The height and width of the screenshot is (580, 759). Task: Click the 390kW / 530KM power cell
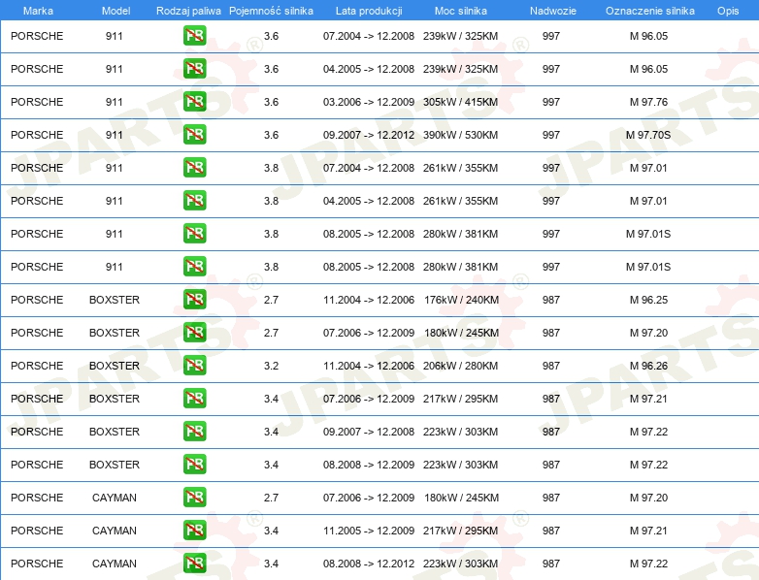[x=460, y=135]
